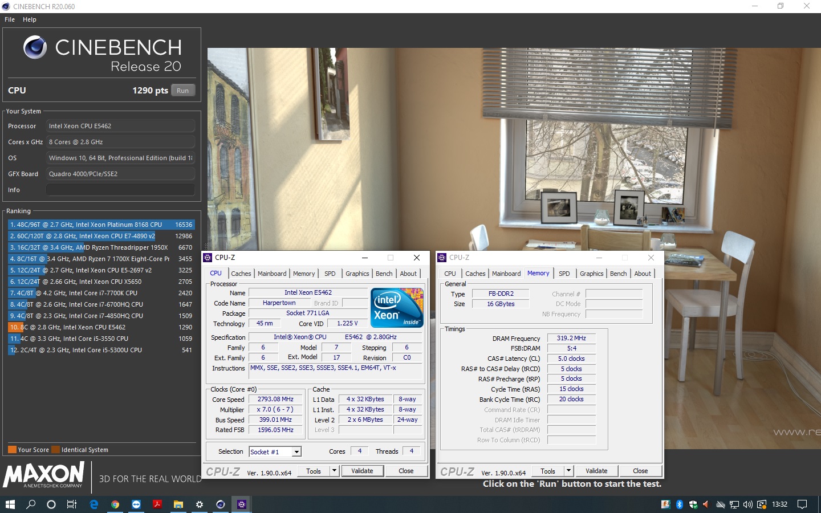
Task: Expand Tools dropdown arrow in left CPU-Z window
Action: coord(335,471)
